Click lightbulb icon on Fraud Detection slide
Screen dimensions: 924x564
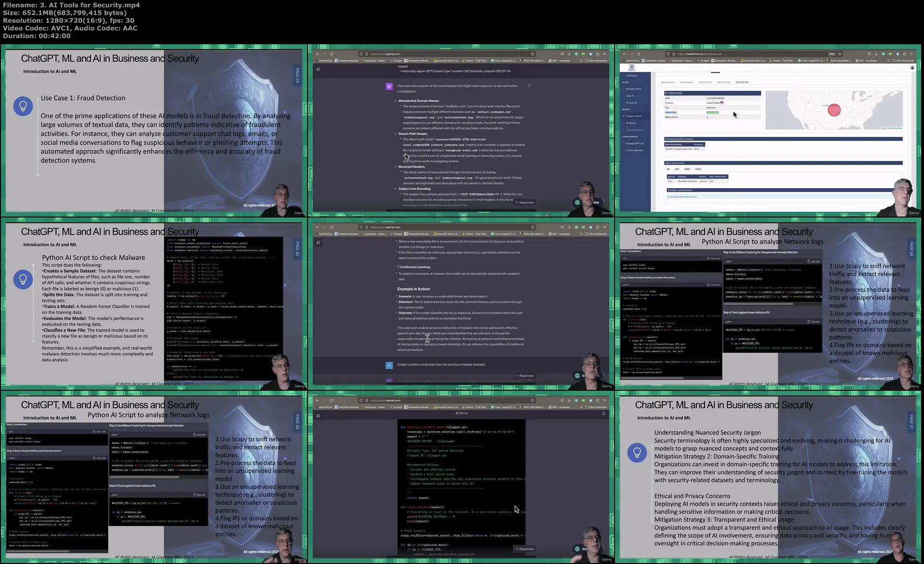tap(23, 106)
